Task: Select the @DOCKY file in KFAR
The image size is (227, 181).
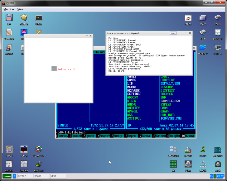Action: [133, 98]
